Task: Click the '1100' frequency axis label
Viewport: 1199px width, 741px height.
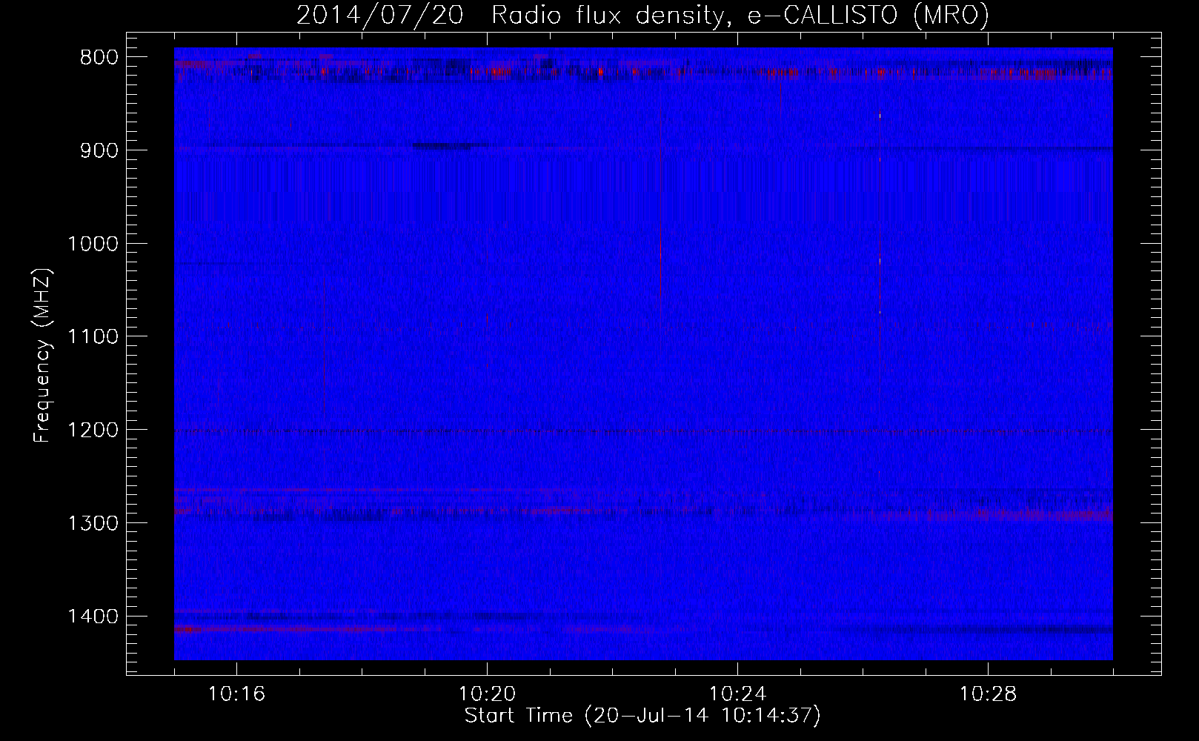Action: [x=93, y=337]
